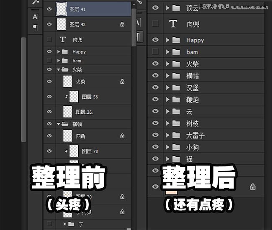Click folder icon of 字 group at bottom

(71, 224)
